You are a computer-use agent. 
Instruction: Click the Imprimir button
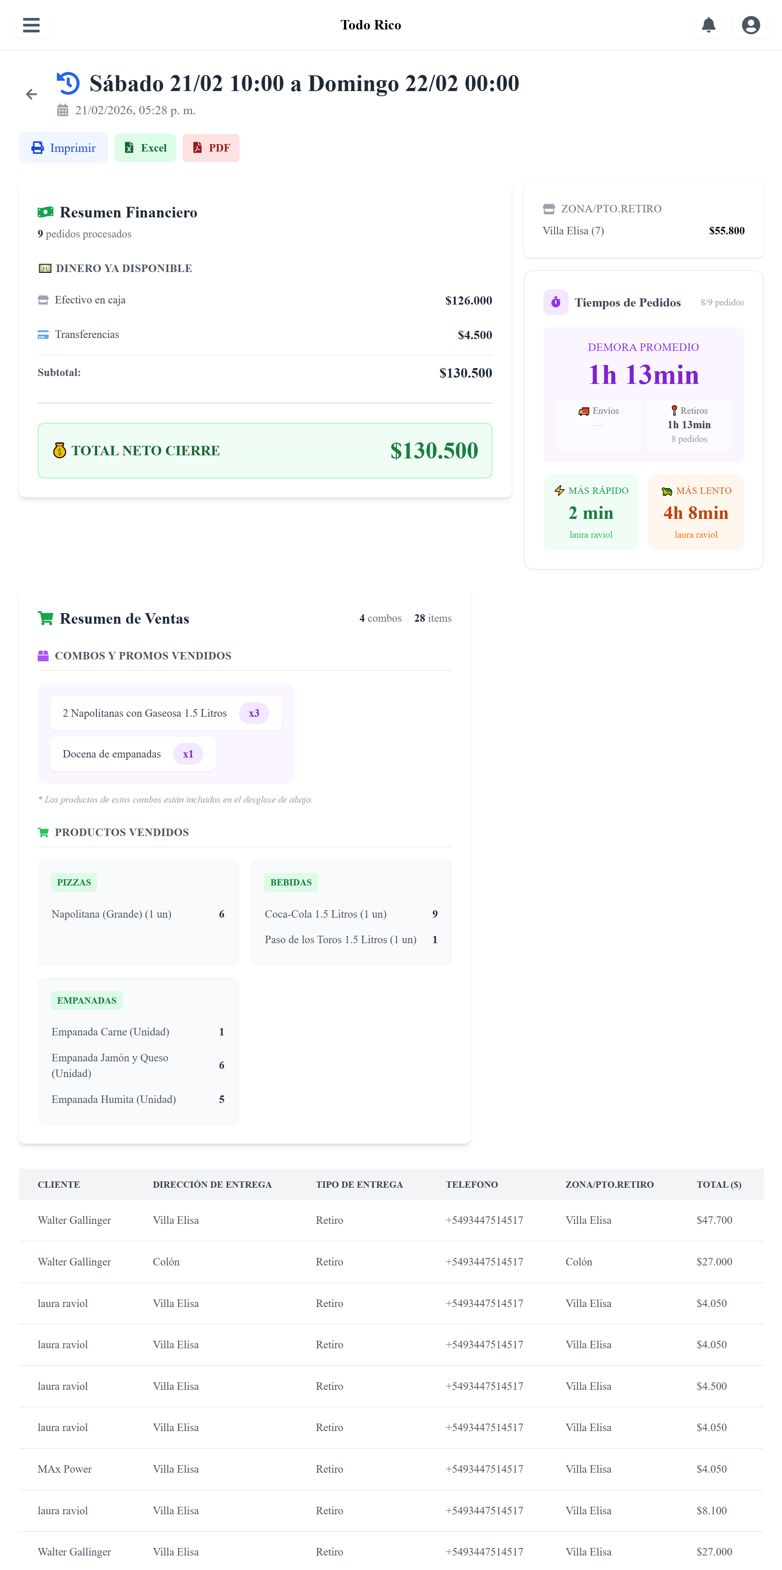(x=64, y=148)
